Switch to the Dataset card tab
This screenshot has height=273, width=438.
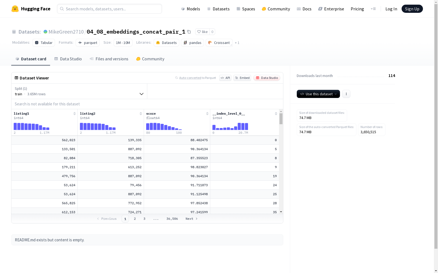(x=31, y=59)
